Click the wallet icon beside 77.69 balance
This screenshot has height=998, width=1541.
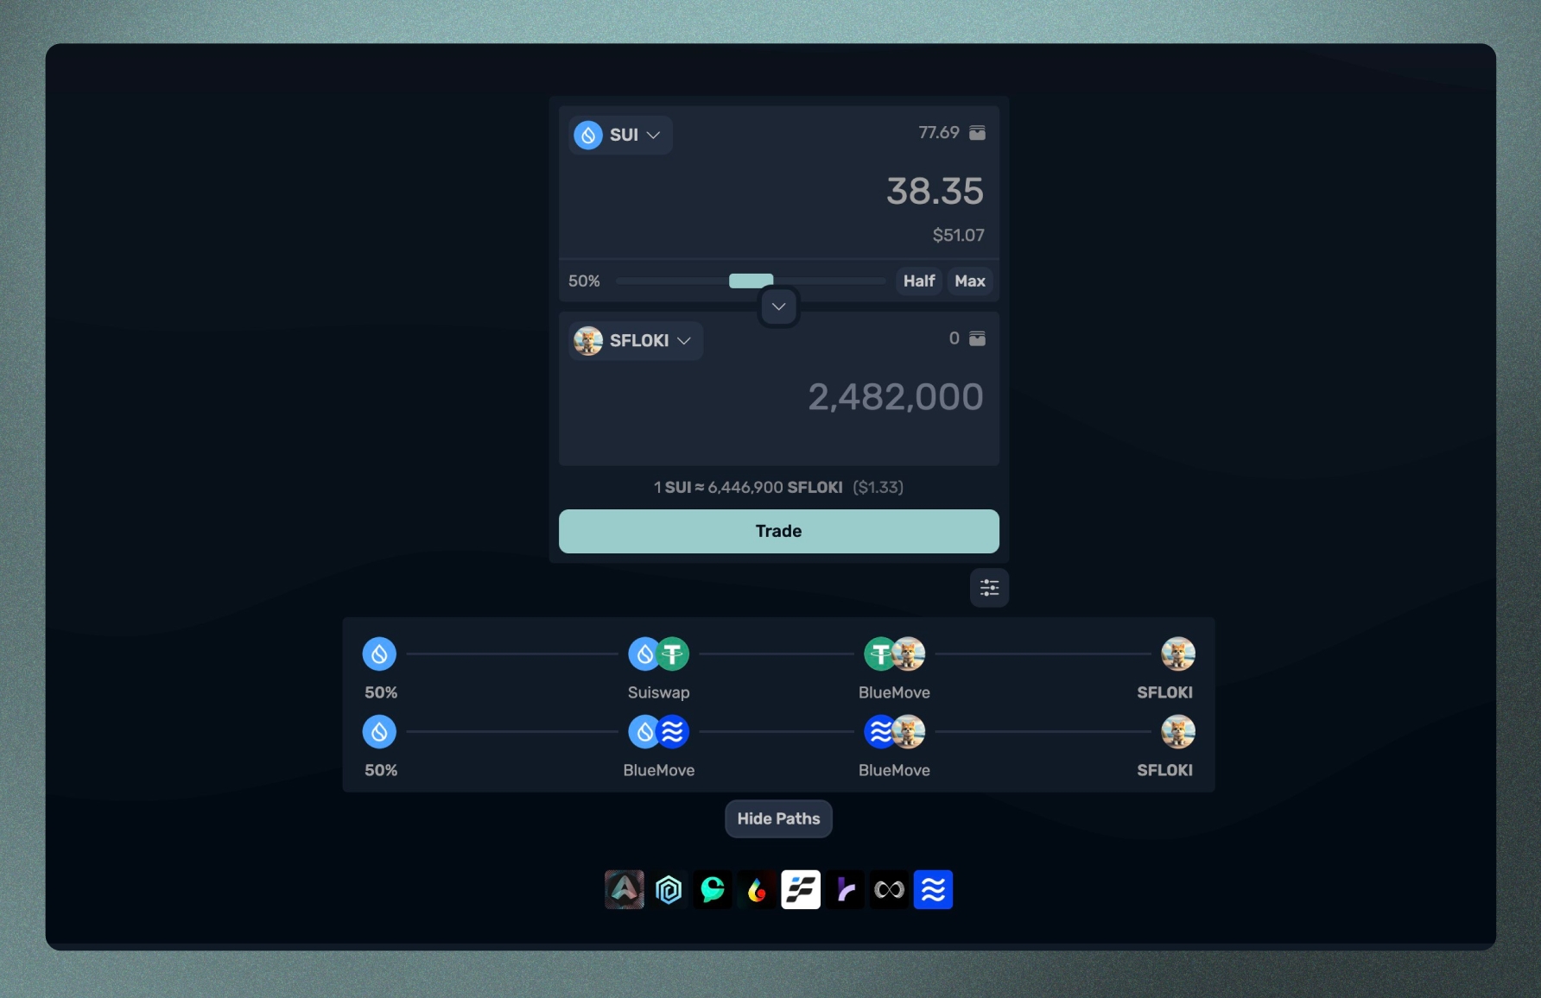(977, 132)
